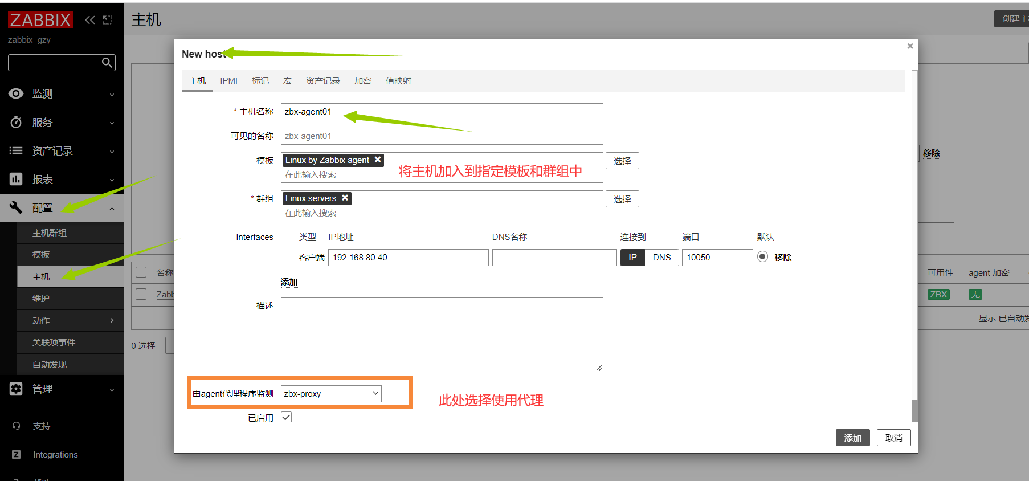Open 关联项事件 event correlation item
The image size is (1029, 481).
point(70,342)
